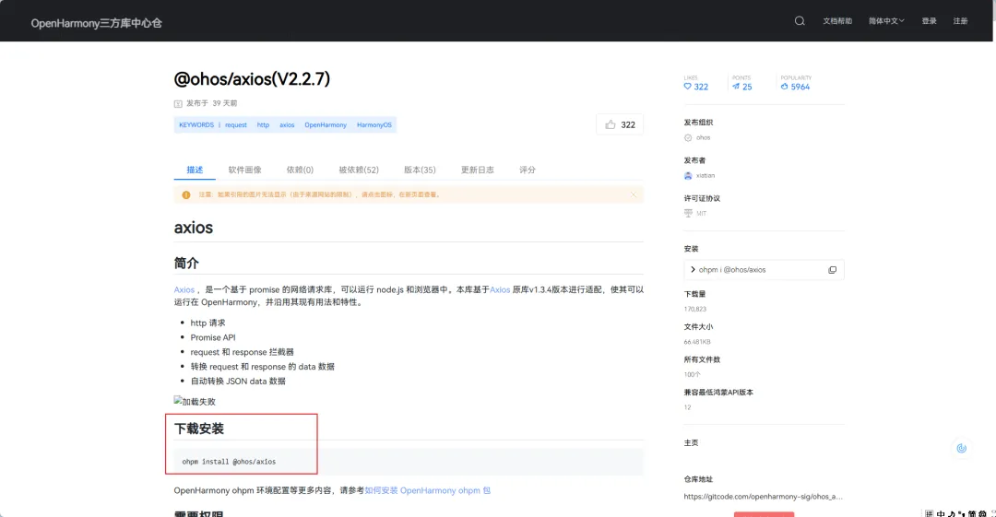Click the 注册 register link
The width and height of the screenshot is (996, 517).
960,21
